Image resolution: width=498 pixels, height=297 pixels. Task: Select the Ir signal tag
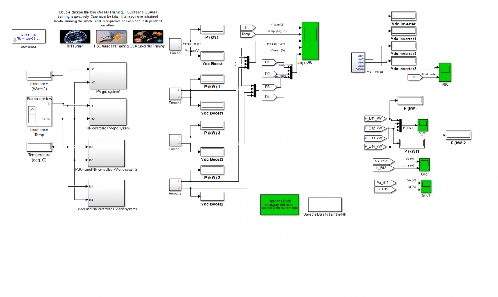[x=247, y=27]
